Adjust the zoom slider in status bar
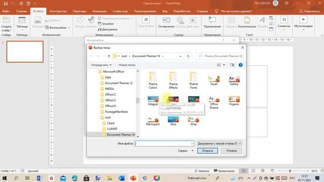This screenshot has height=182, width=324. point(290,171)
